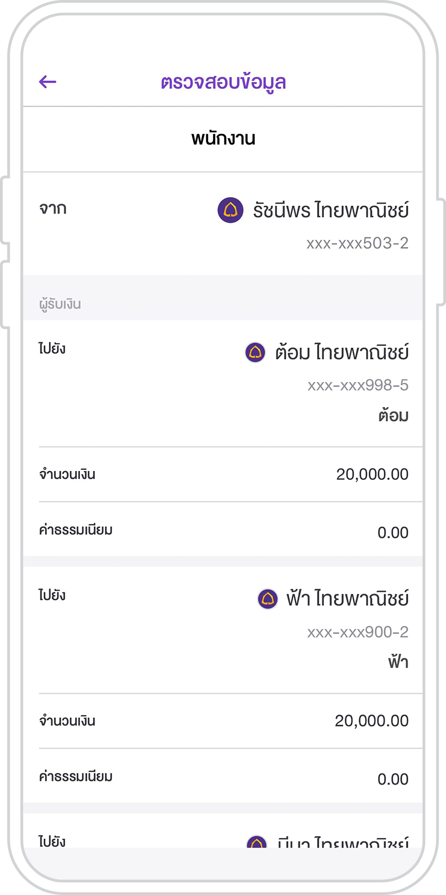Click the จาก sender label

click(x=53, y=208)
